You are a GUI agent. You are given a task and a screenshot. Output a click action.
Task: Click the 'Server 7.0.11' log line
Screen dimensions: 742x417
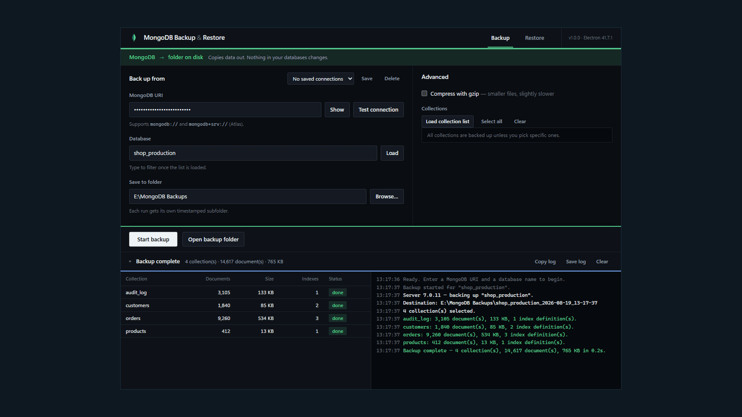[454, 295]
